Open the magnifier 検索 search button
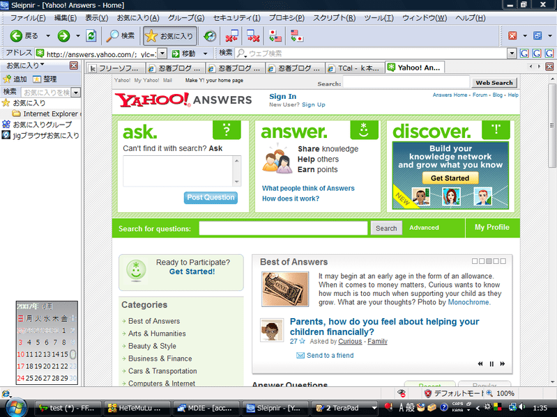This screenshot has width=557, height=417. 121,36
